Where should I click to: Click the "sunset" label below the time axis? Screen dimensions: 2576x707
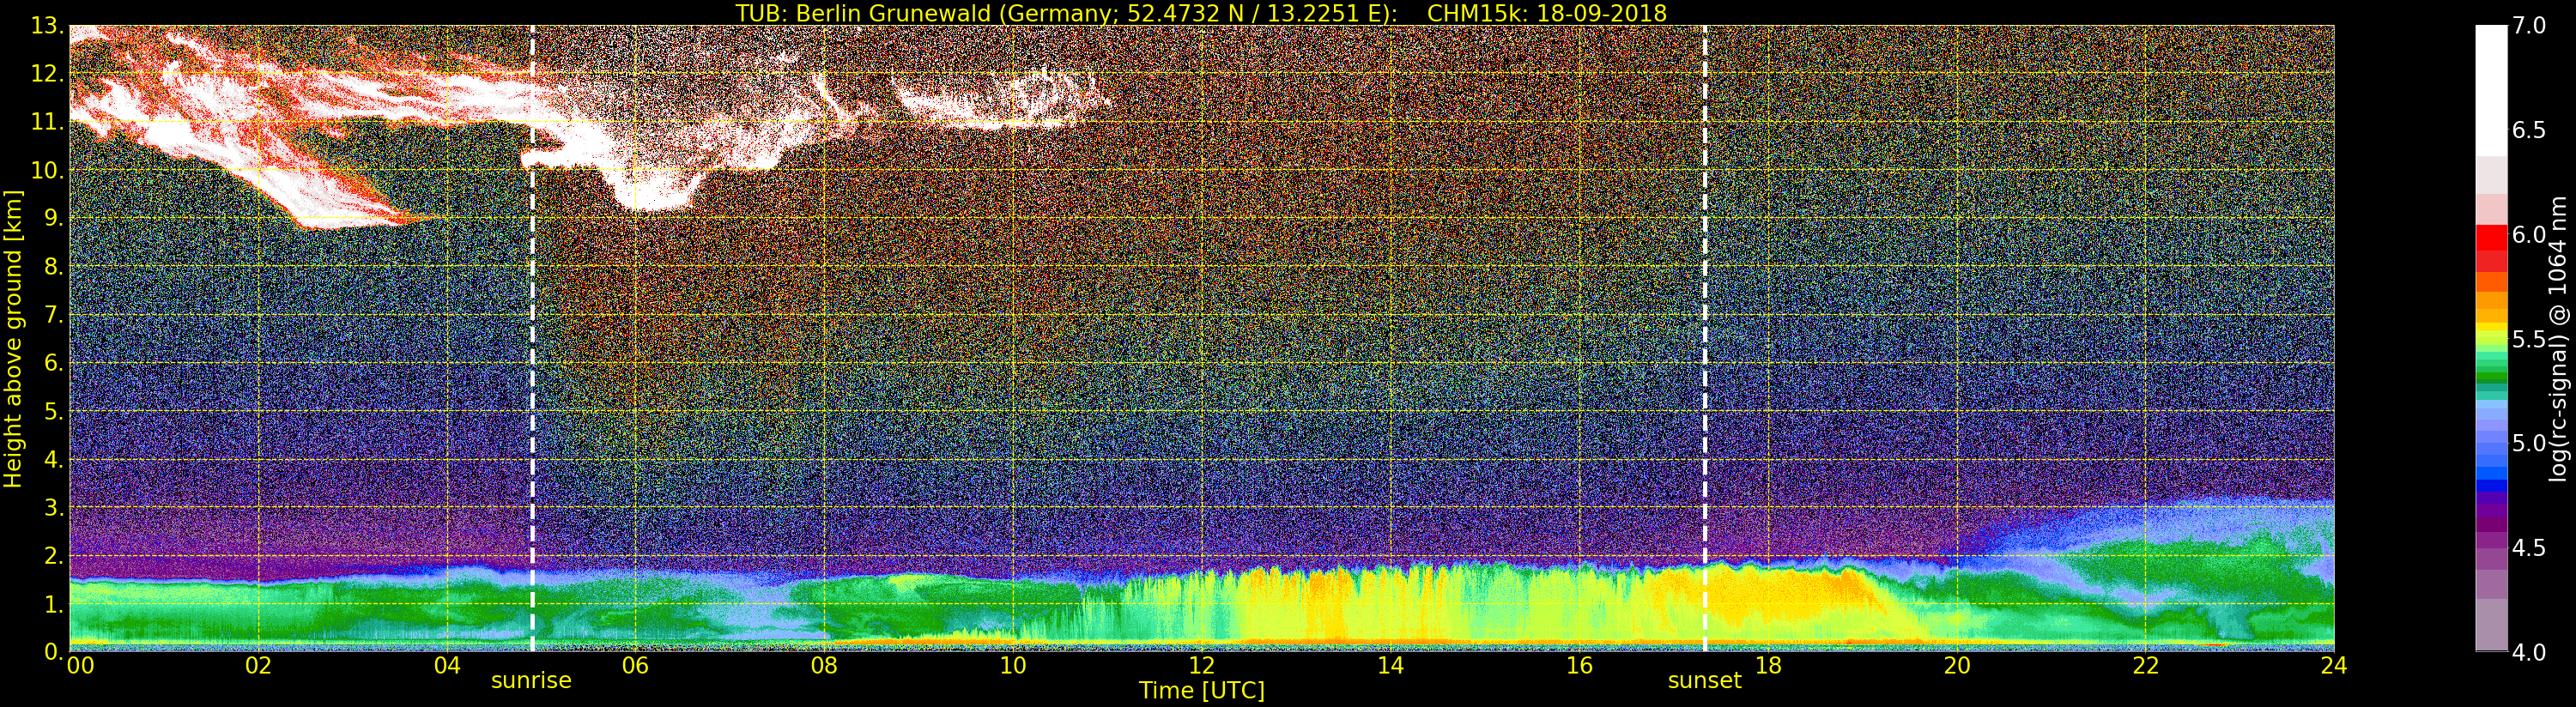(1704, 681)
